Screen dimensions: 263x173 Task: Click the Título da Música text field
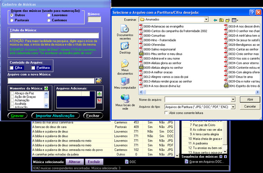click(x=54, y=35)
